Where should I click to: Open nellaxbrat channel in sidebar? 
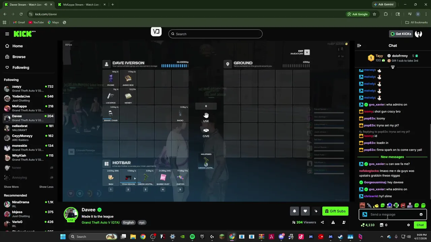(28, 128)
